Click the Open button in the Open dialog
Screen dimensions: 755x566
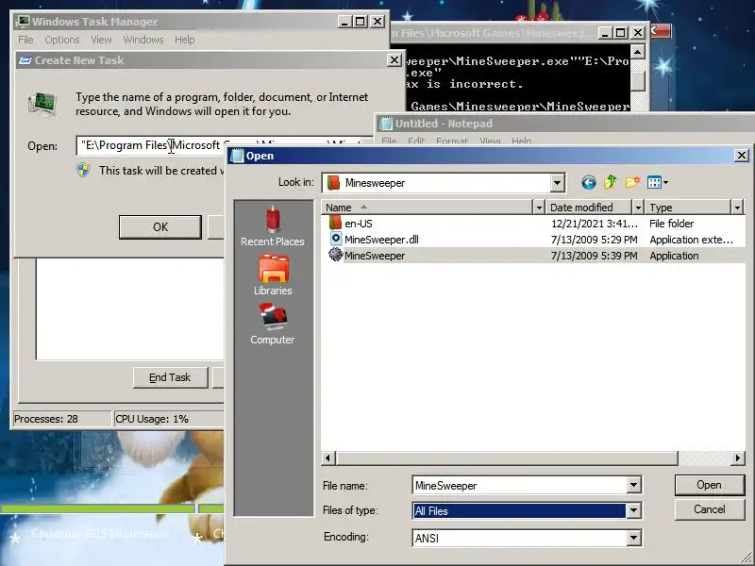pos(710,485)
